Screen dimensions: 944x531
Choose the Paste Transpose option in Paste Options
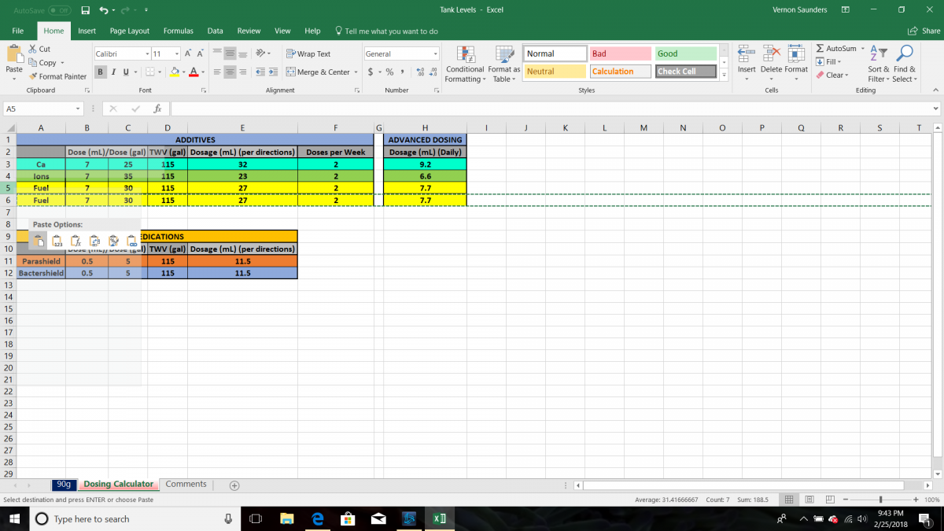click(x=94, y=242)
